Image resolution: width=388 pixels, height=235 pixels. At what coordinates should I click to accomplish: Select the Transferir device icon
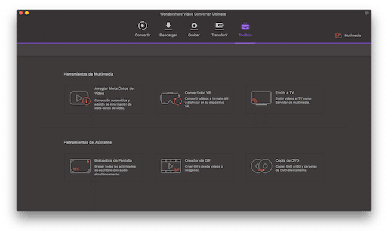[x=220, y=26]
